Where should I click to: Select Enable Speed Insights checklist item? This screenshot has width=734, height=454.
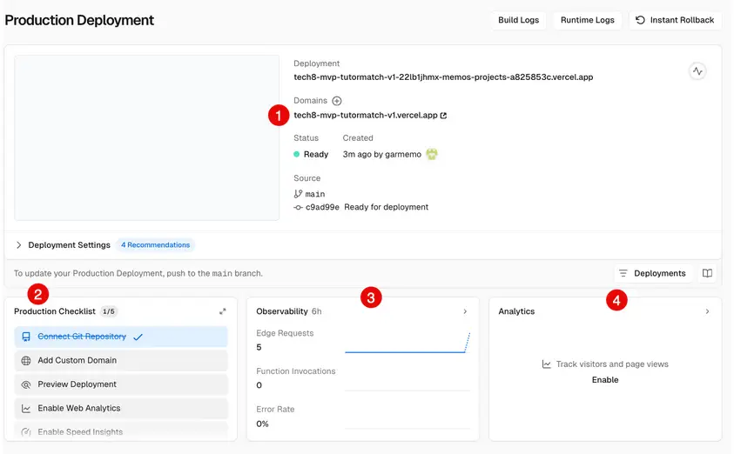[121, 431]
